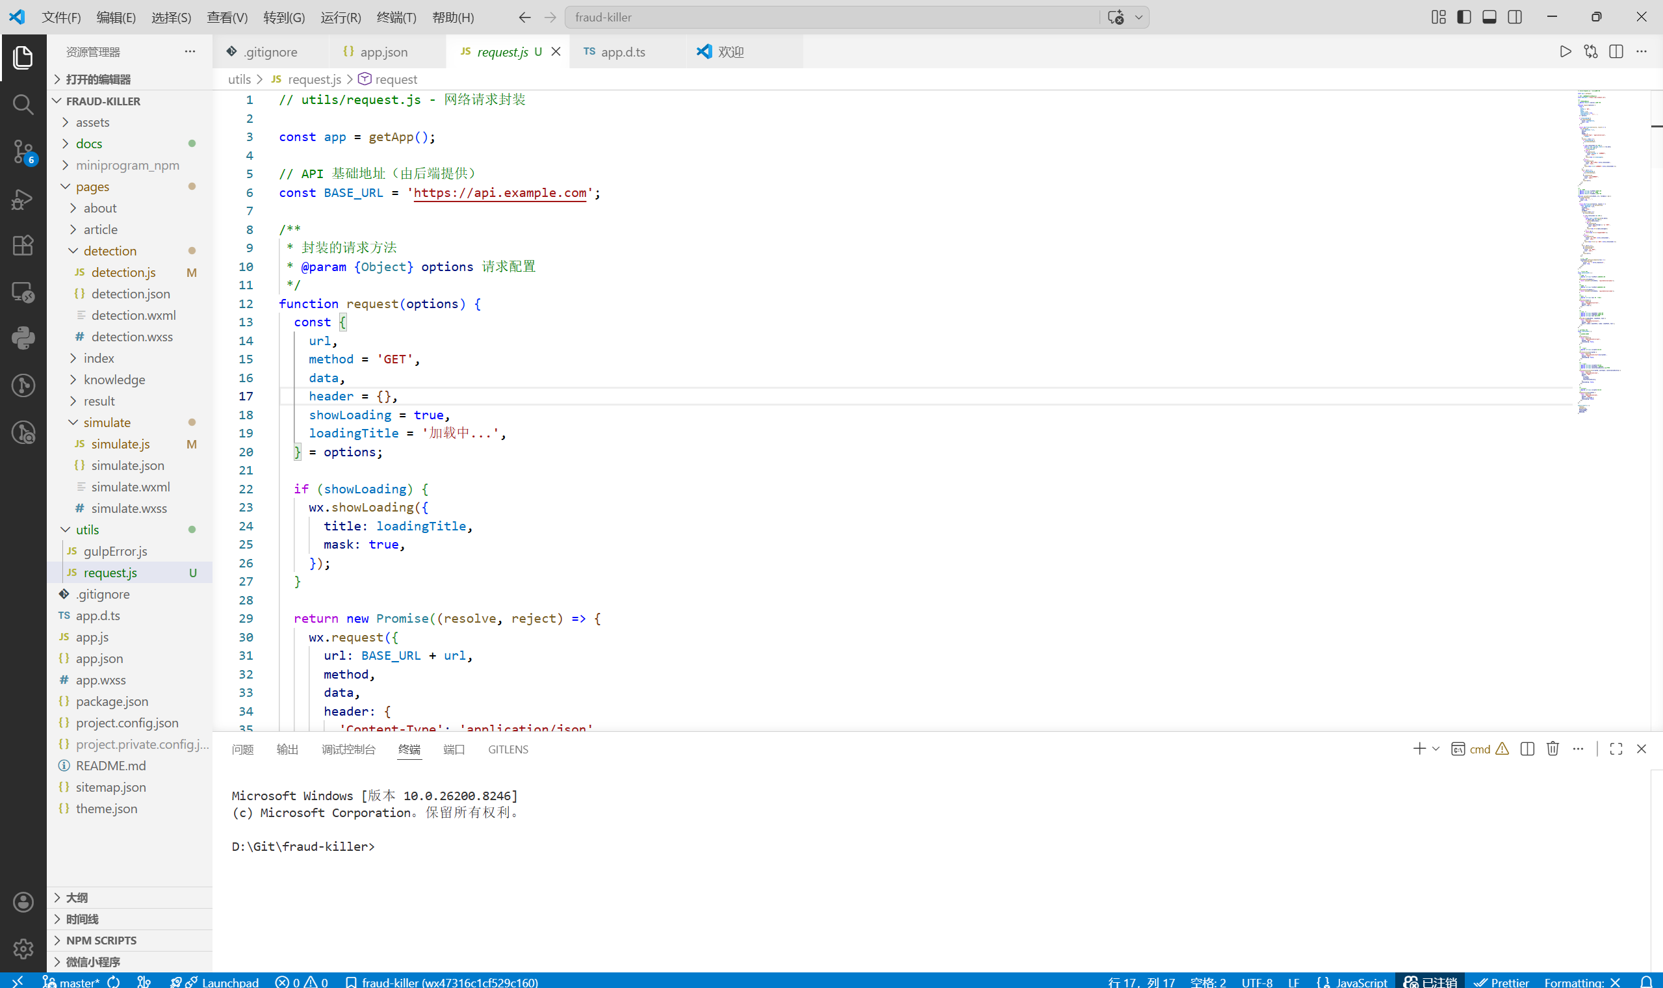1663x988 pixels.
Task: Split the editor to the right
Action: click(x=1616, y=52)
